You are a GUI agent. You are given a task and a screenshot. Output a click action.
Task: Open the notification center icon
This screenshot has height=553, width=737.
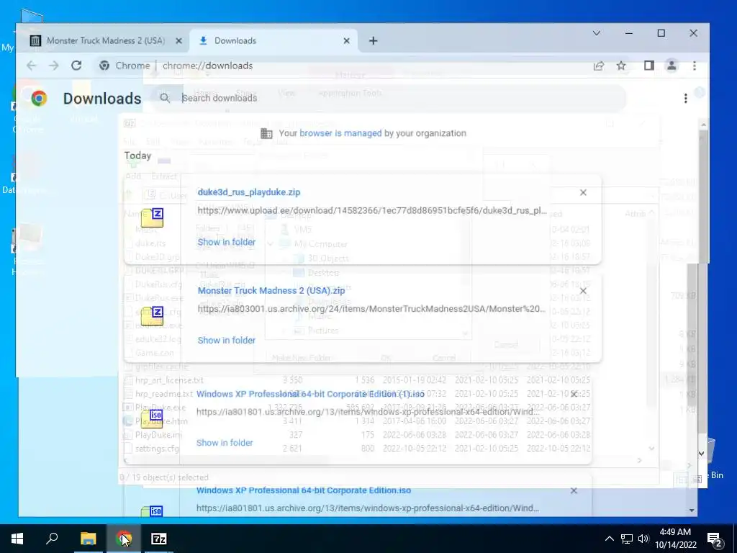715,540
